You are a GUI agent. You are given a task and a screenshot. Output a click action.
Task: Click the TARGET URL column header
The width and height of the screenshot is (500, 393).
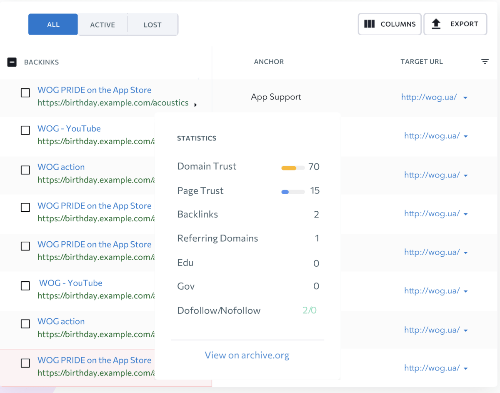pos(422,62)
